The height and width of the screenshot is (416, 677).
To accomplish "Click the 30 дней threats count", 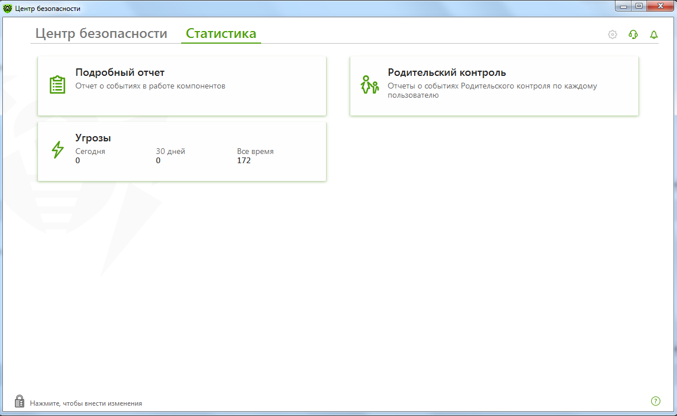I will (158, 160).
